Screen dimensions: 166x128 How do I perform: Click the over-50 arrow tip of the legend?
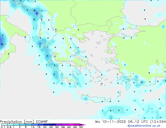coord(83,125)
